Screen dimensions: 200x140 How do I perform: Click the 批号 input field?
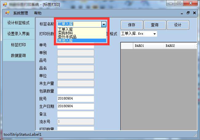coord(75,99)
